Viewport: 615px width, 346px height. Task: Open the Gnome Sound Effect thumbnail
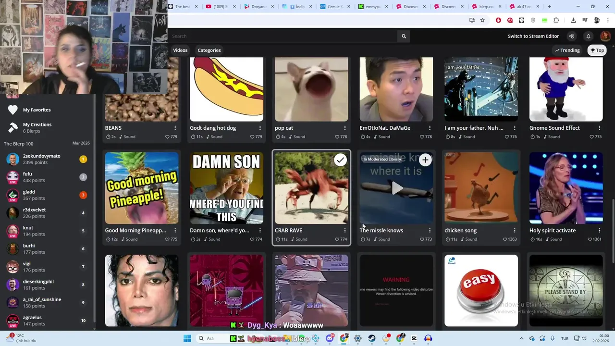[566, 89]
